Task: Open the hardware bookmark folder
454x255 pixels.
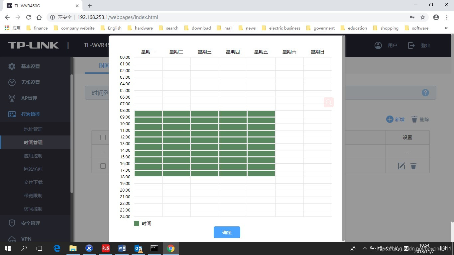Action: [x=140, y=28]
